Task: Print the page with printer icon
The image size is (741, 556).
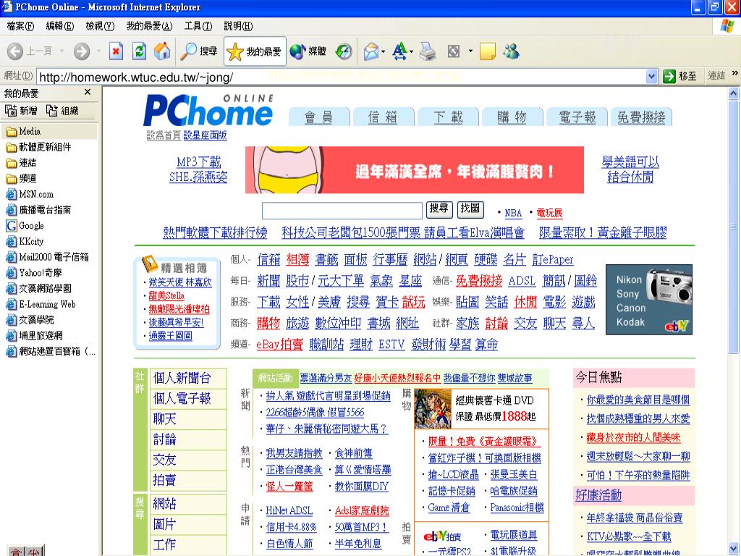Action: click(x=428, y=51)
